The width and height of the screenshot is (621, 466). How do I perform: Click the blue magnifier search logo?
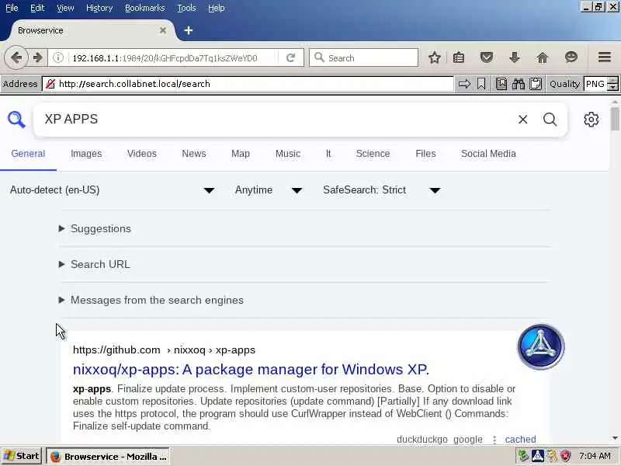(16, 120)
